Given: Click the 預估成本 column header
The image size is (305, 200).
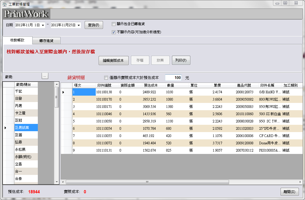Looking at the screenshot, I should coord(154,85).
